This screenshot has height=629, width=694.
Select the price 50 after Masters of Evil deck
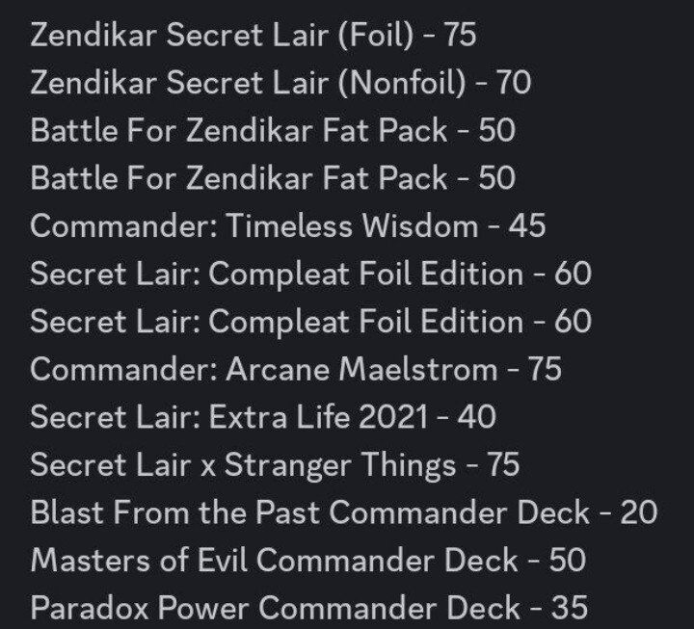[x=568, y=561]
